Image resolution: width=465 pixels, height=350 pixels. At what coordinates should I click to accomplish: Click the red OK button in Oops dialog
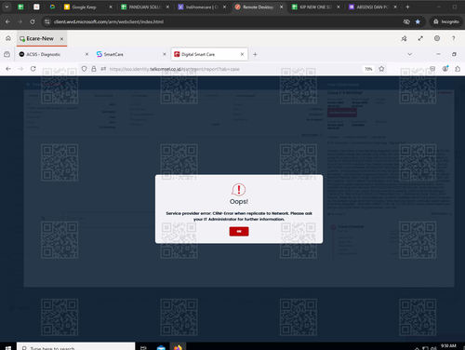pyautogui.click(x=239, y=231)
